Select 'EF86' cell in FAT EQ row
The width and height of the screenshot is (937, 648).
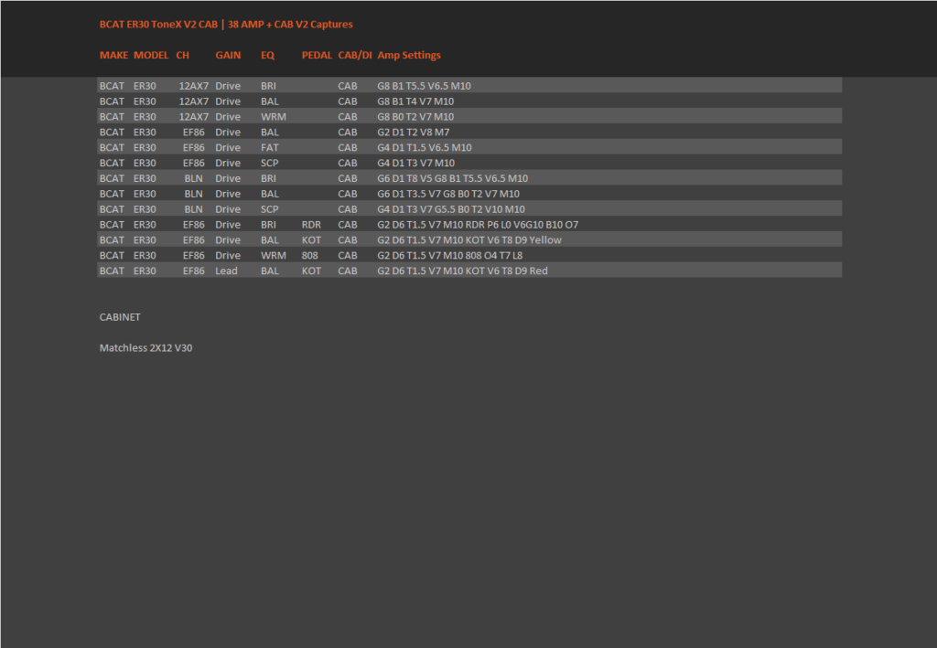[194, 147]
